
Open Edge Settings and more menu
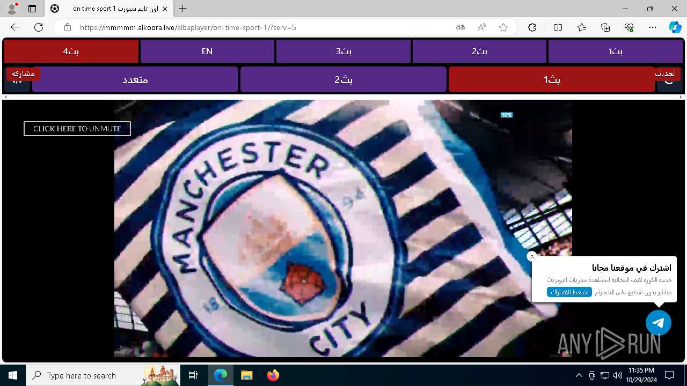[653, 27]
